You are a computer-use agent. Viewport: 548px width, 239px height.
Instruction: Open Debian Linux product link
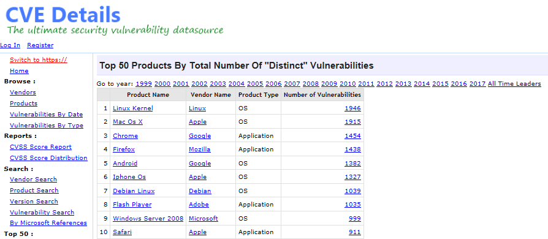click(x=134, y=191)
